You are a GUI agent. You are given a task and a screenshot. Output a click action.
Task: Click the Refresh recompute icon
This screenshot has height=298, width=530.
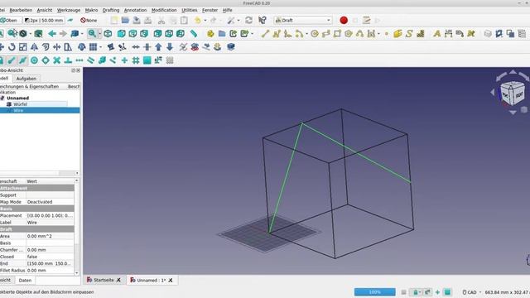(248, 20)
